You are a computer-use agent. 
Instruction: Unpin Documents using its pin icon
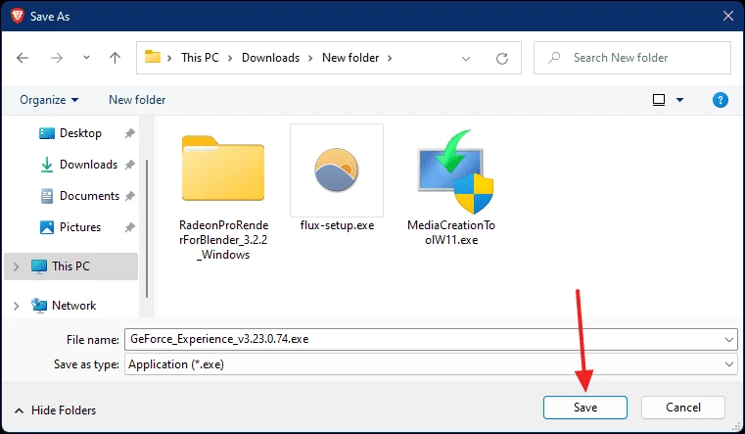(129, 196)
